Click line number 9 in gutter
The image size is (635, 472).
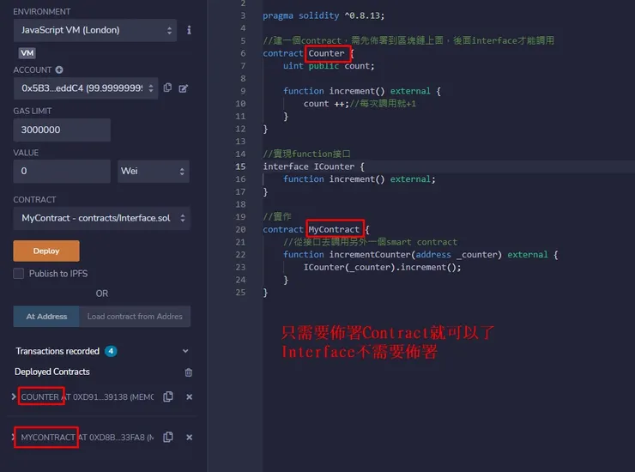pos(243,91)
